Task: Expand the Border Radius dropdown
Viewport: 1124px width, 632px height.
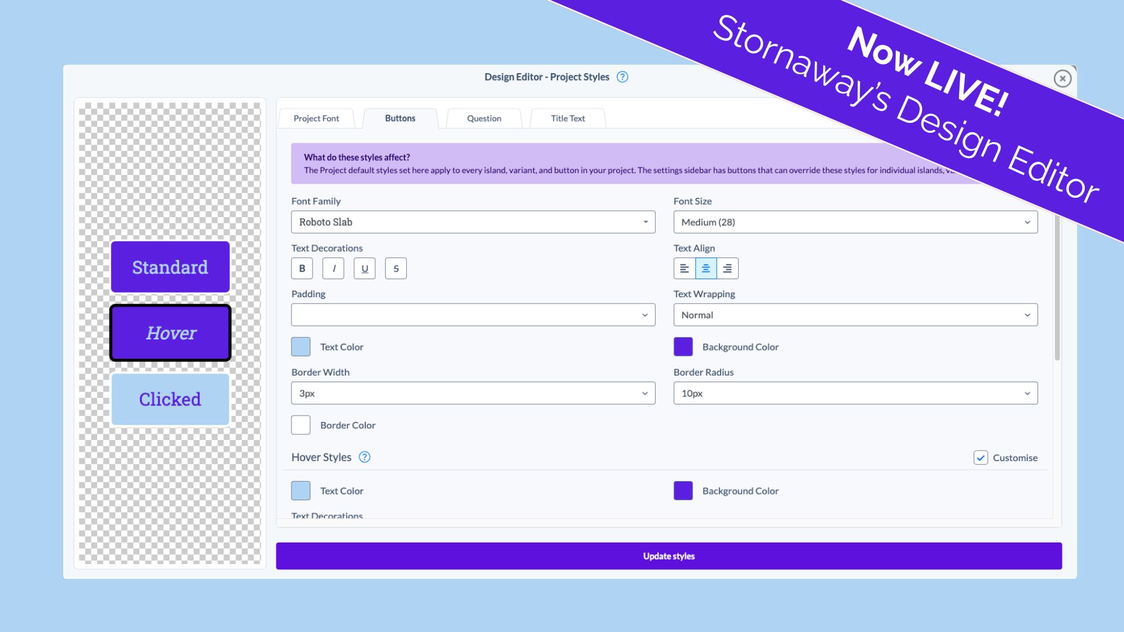Action: [x=855, y=393]
